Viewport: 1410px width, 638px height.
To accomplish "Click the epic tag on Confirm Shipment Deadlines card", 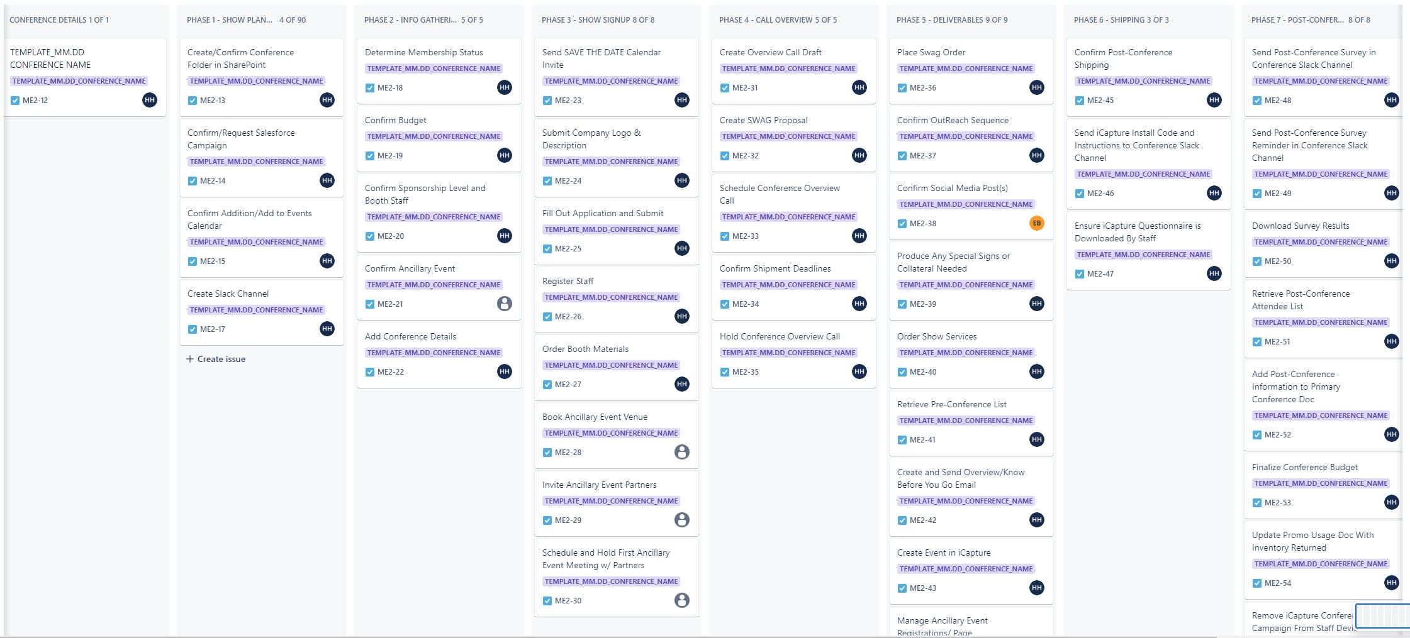I will pos(788,285).
